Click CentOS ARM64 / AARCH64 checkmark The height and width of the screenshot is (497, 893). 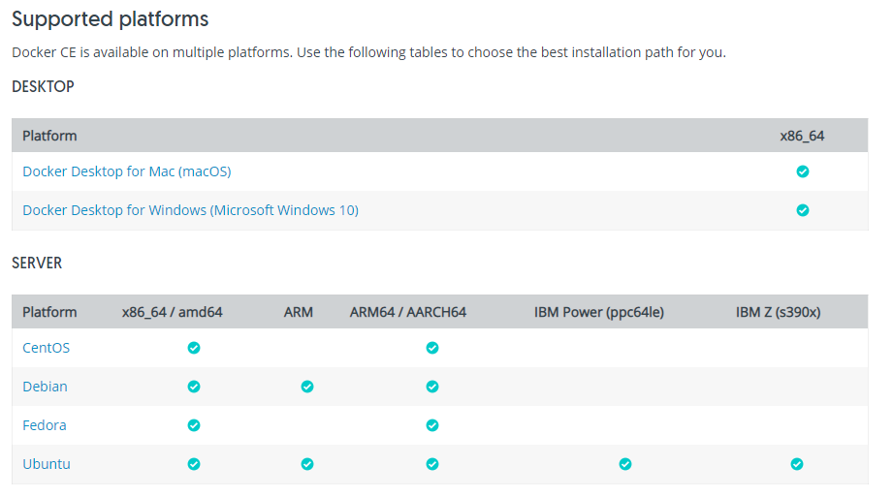click(432, 348)
